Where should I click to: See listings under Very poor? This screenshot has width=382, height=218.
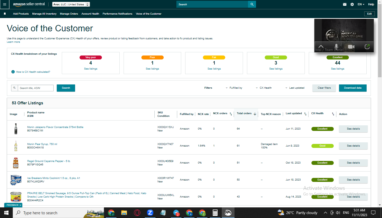[x=91, y=69]
